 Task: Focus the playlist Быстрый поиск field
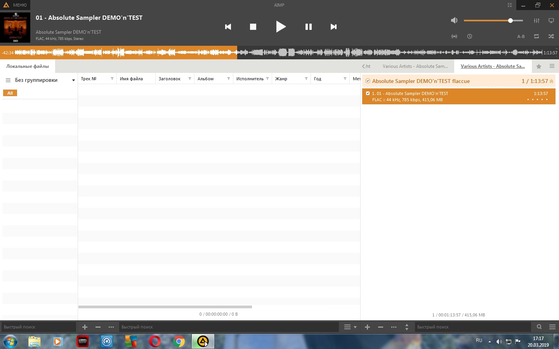pos(473,327)
